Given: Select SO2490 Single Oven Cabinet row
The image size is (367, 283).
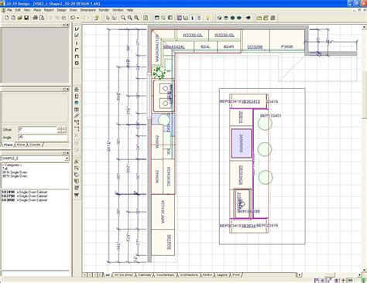Looking at the screenshot, I should coord(25,193).
